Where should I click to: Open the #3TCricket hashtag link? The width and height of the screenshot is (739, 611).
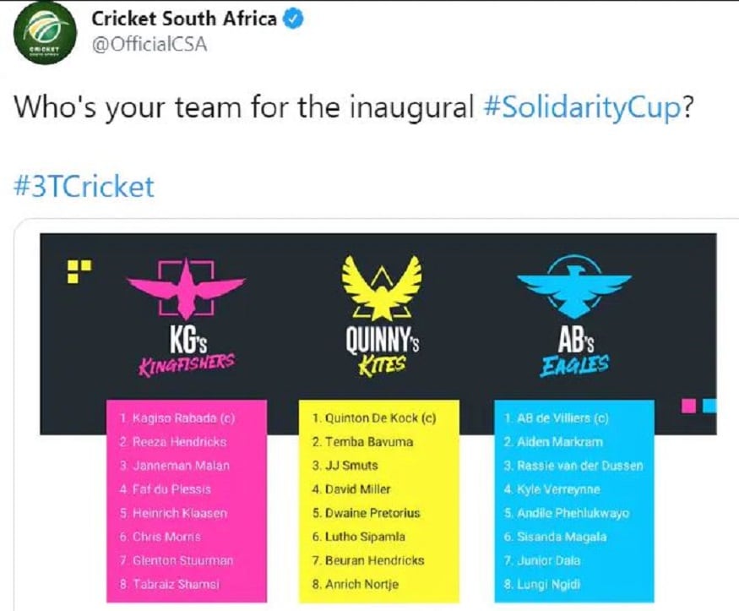point(84,186)
